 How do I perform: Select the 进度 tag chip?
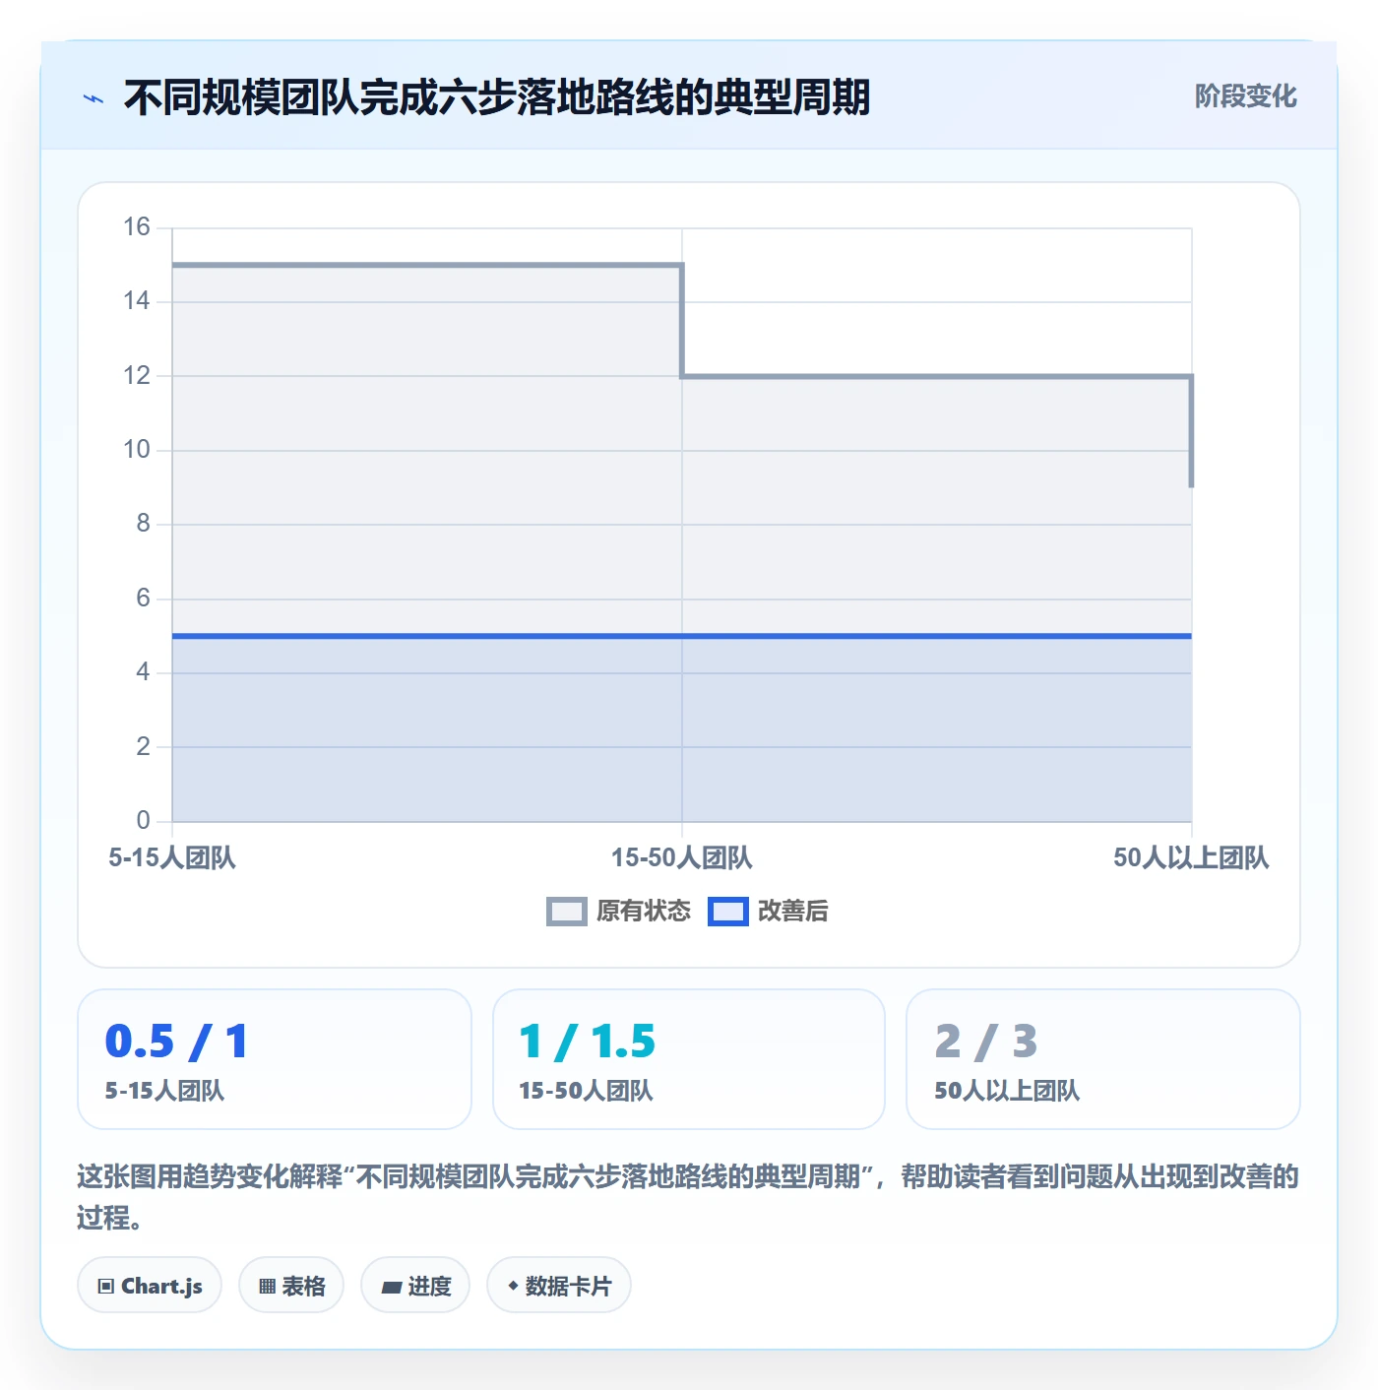pyautogui.click(x=415, y=1285)
